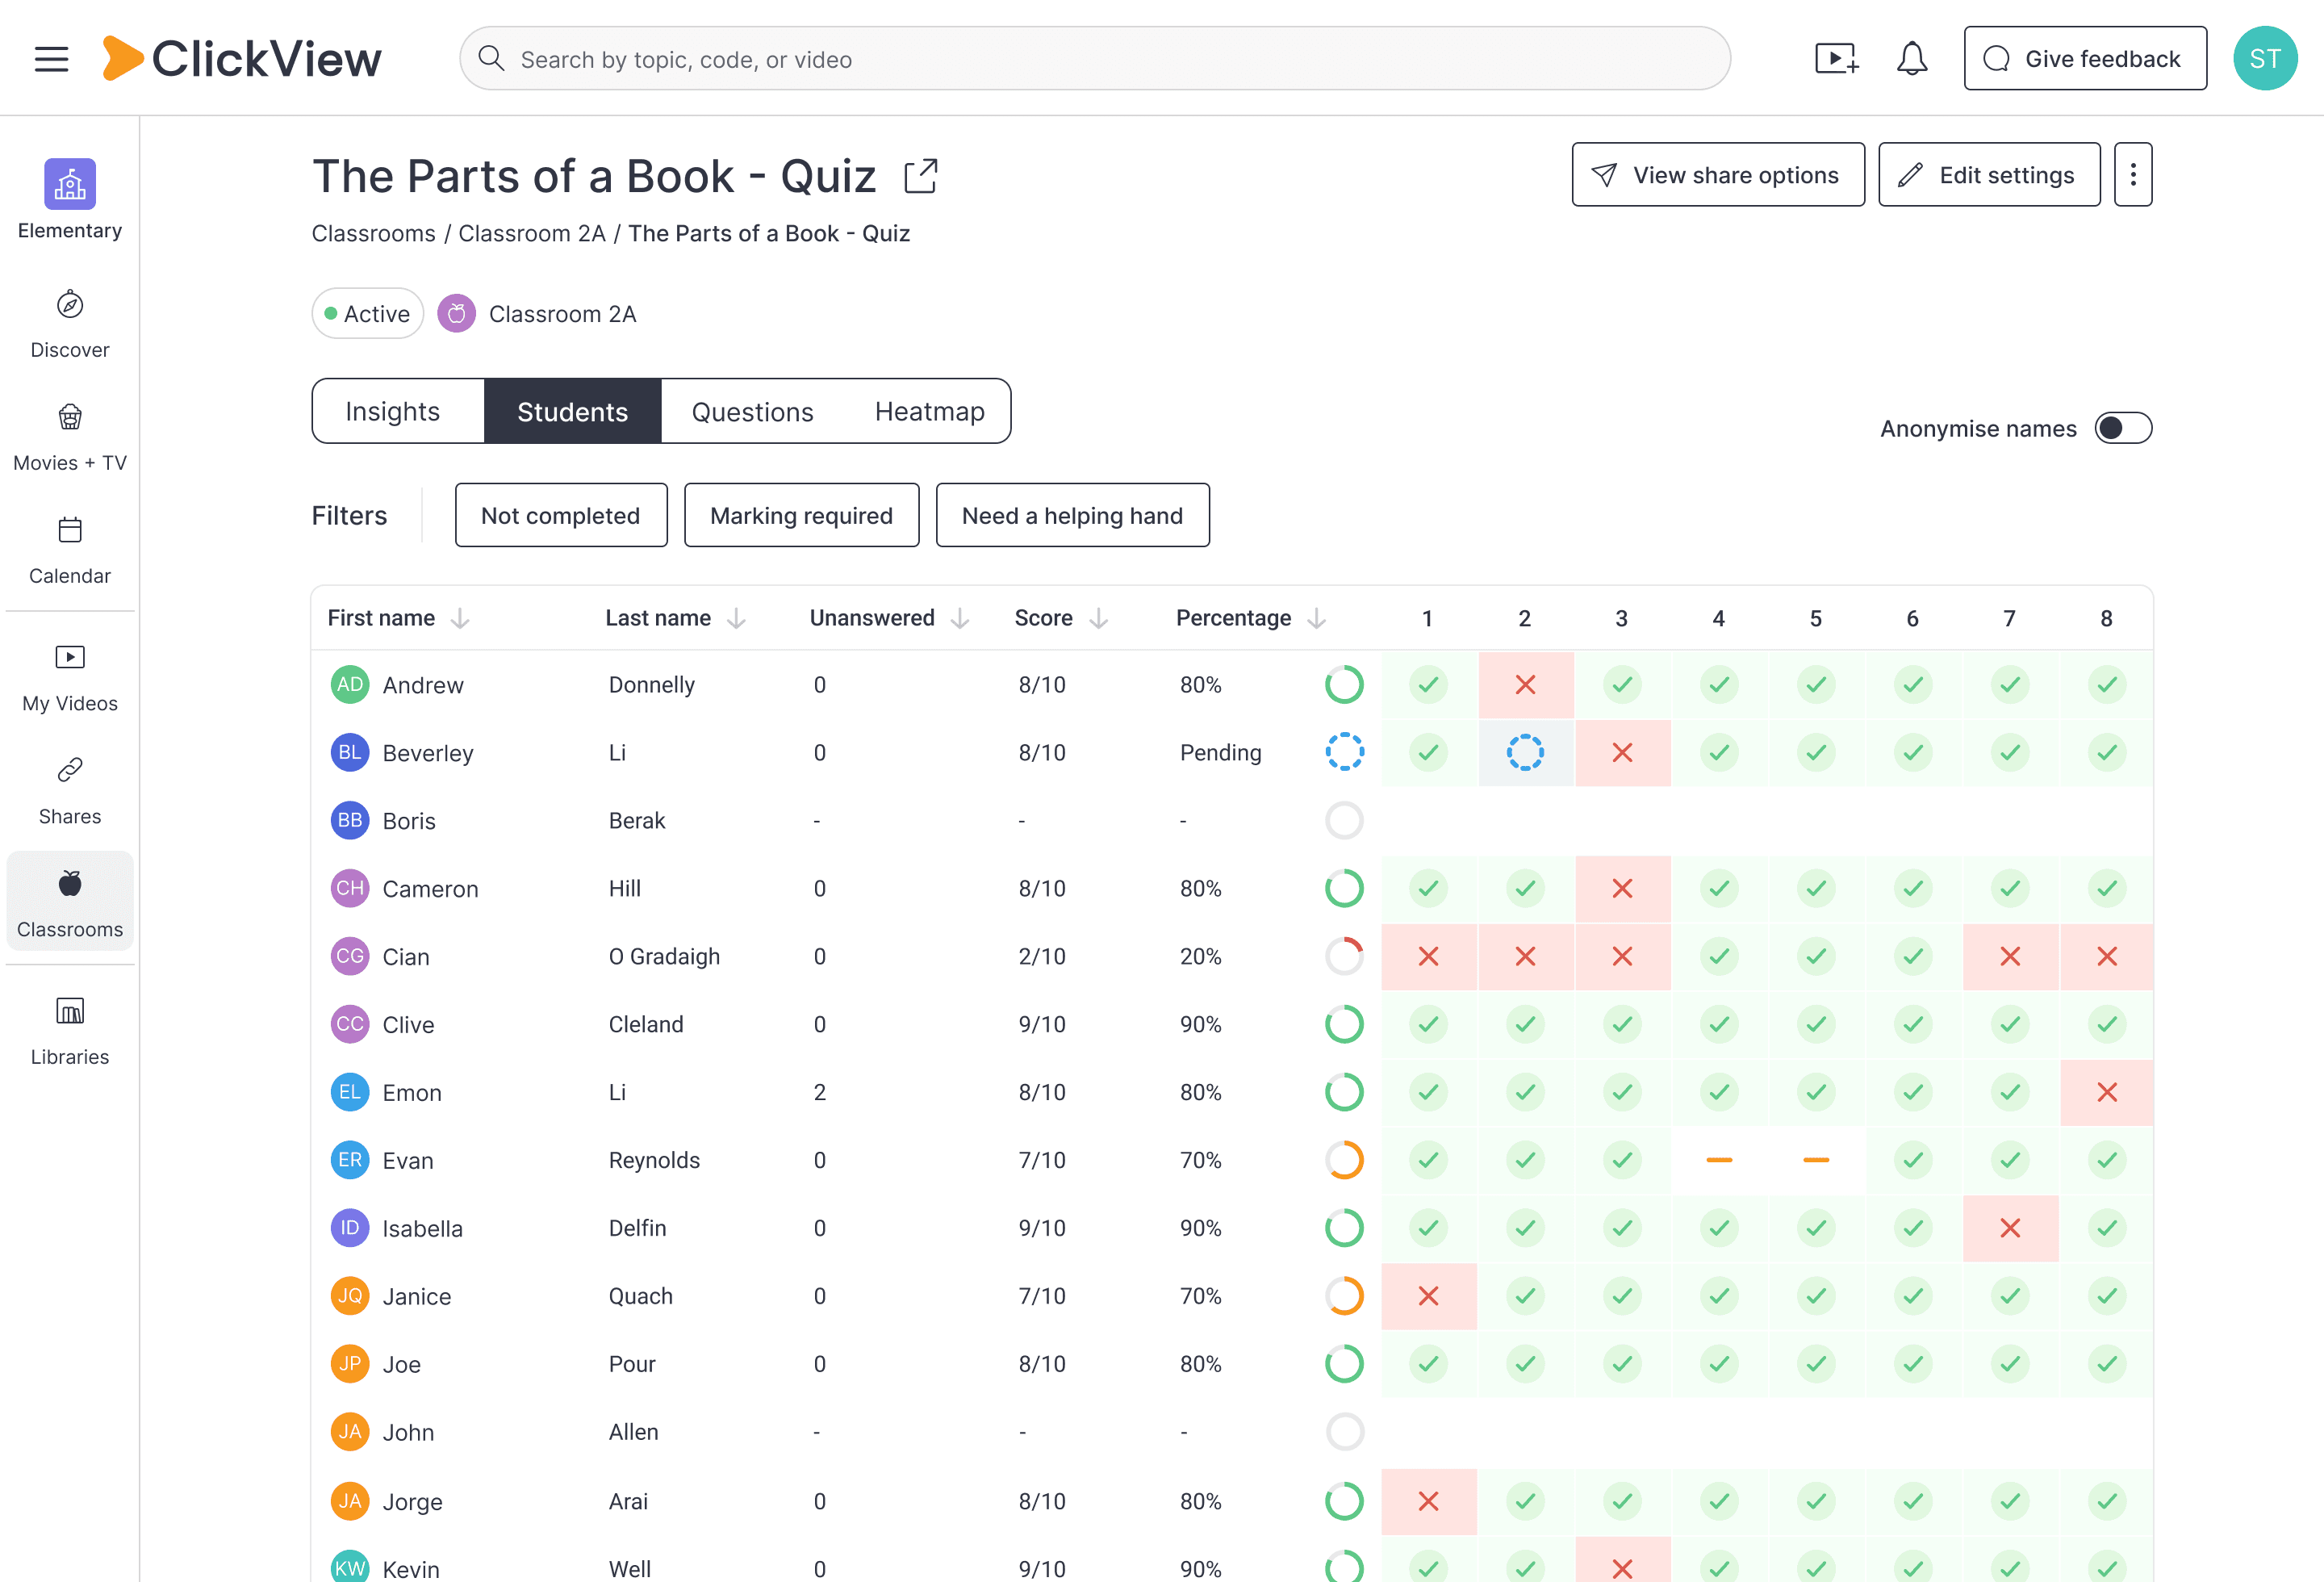2324x1582 pixels.
Task: Go to Classroom 2A breadcrumb link
Action: point(532,233)
